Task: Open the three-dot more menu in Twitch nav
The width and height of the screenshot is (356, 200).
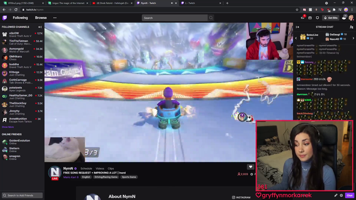Action: (x=55, y=18)
